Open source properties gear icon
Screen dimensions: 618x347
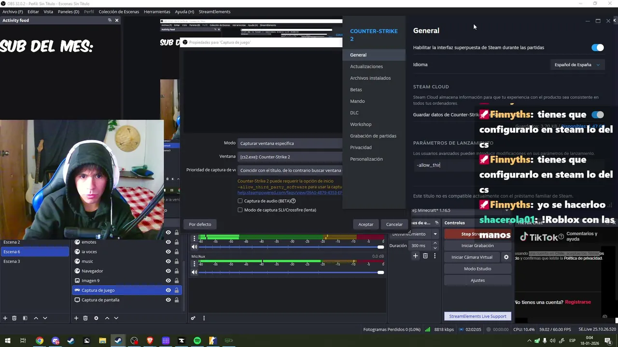click(96, 318)
